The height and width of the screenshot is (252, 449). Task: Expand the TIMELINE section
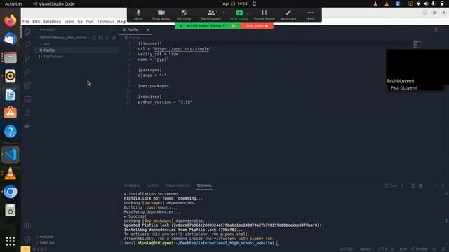point(47,243)
